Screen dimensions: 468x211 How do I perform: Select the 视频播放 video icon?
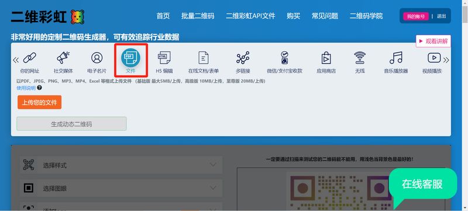point(434,58)
